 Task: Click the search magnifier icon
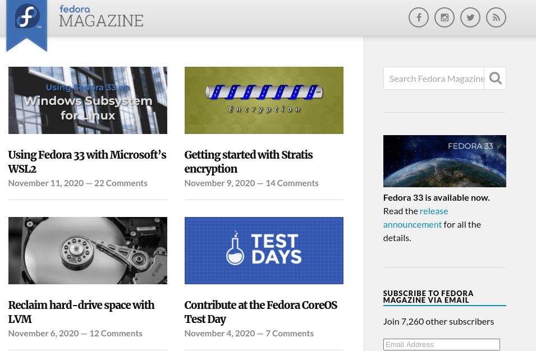495,78
